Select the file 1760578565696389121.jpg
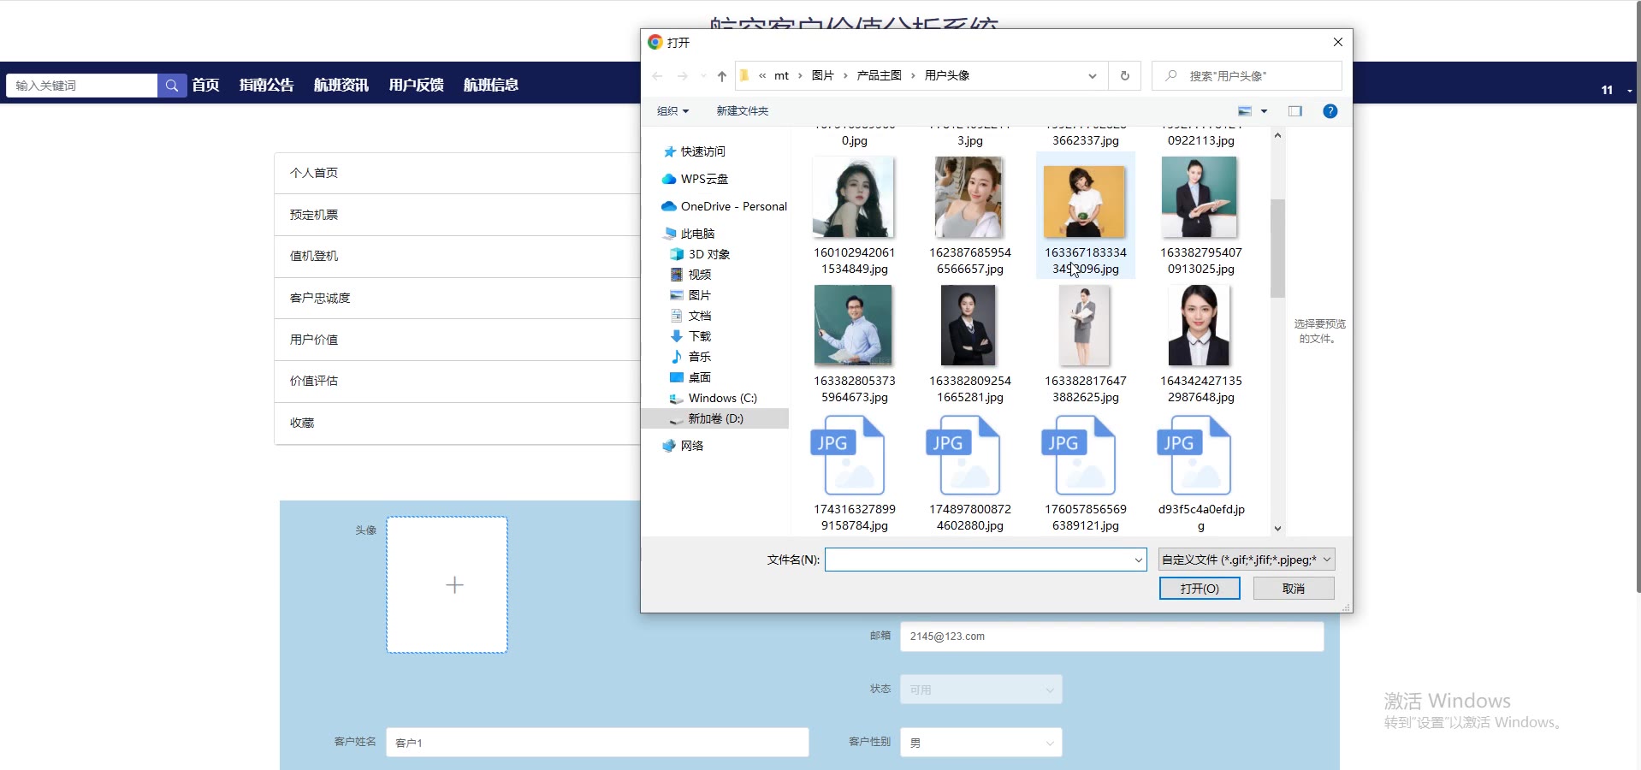This screenshot has width=1641, height=770. tap(1086, 472)
